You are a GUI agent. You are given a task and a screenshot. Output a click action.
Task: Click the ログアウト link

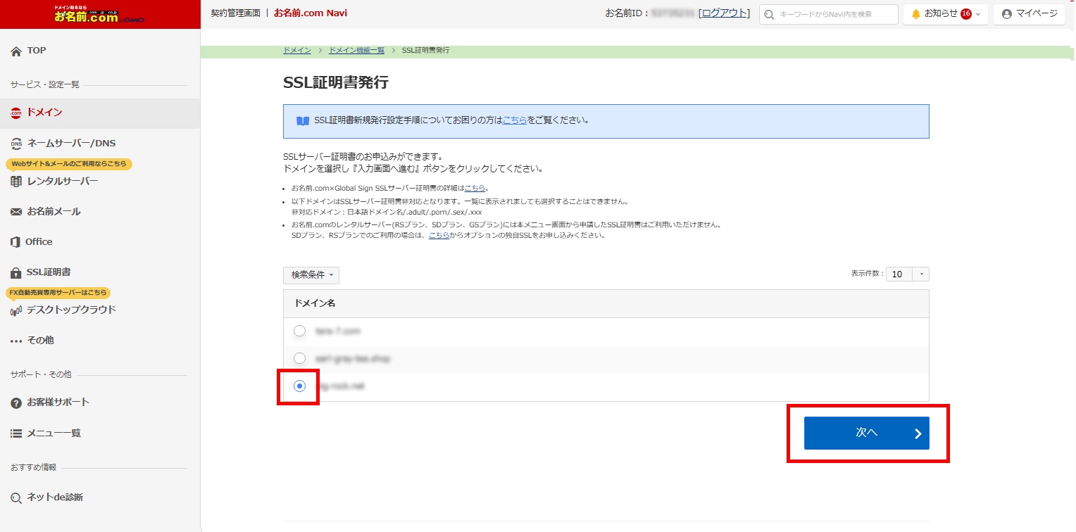pos(725,13)
